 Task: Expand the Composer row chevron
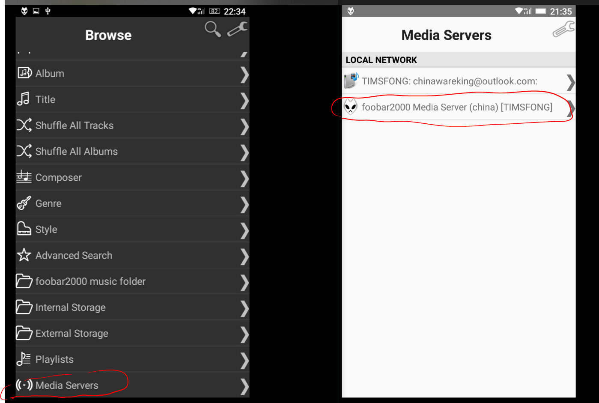[244, 179]
